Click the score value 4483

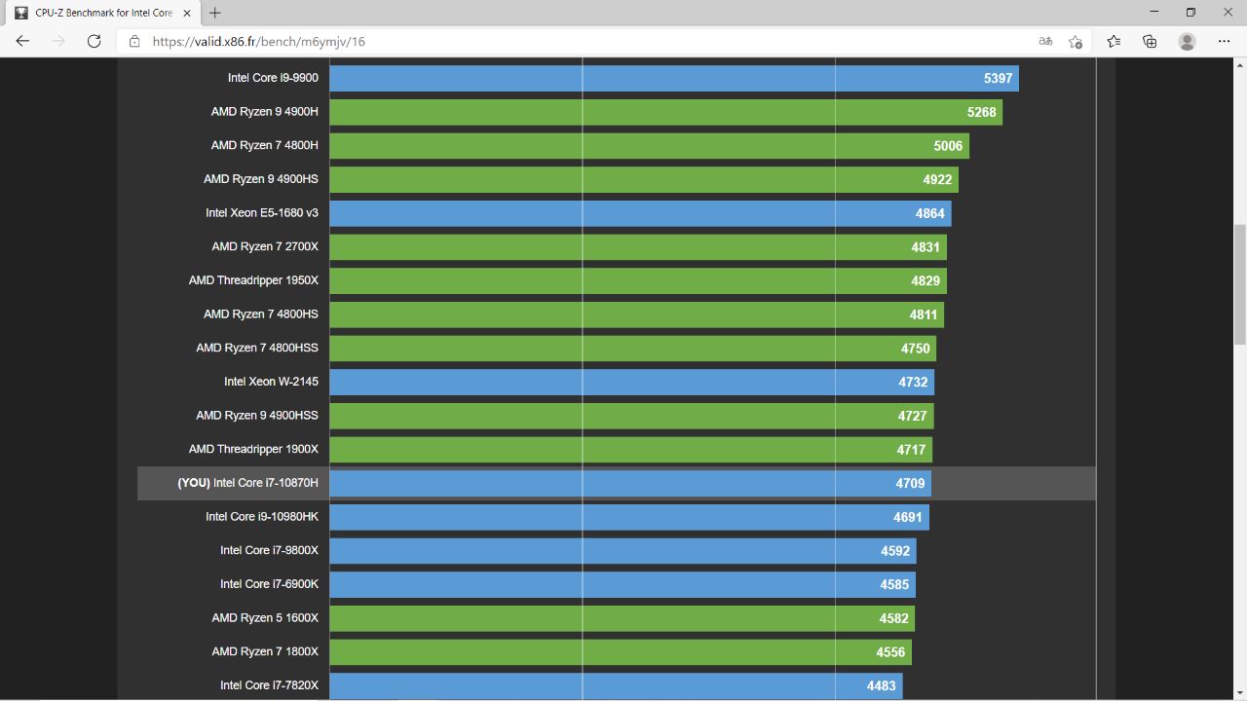[x=881, y=685]
